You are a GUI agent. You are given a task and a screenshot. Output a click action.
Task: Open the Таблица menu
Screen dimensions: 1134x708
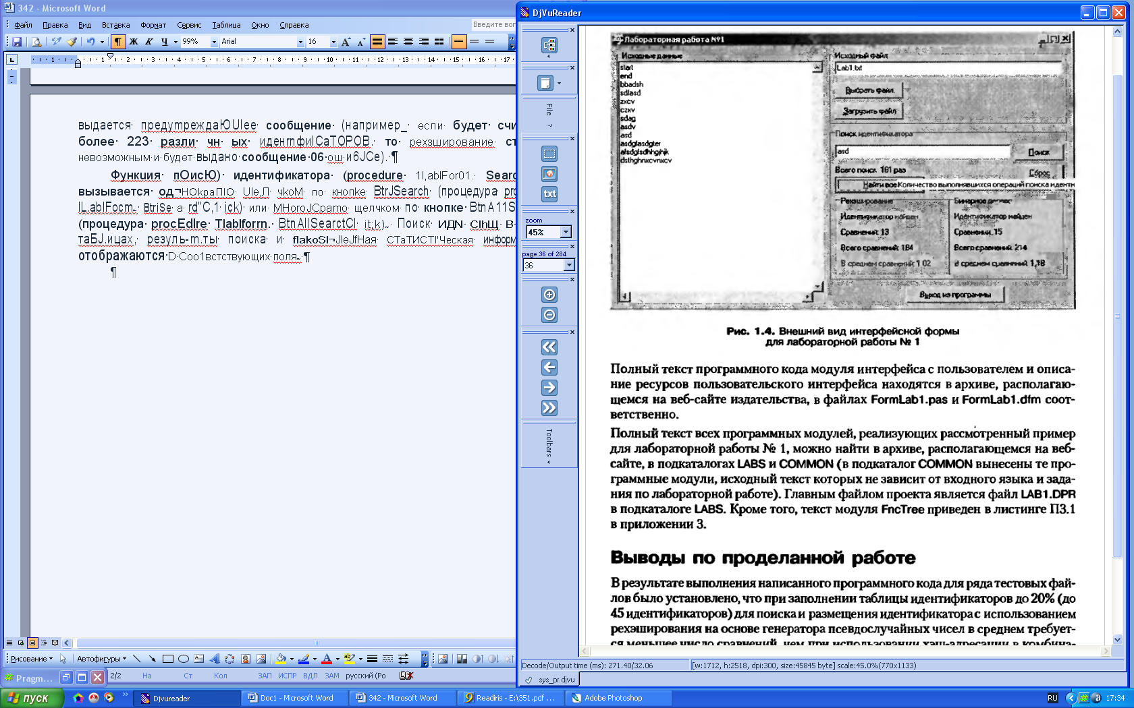[226, 25]
